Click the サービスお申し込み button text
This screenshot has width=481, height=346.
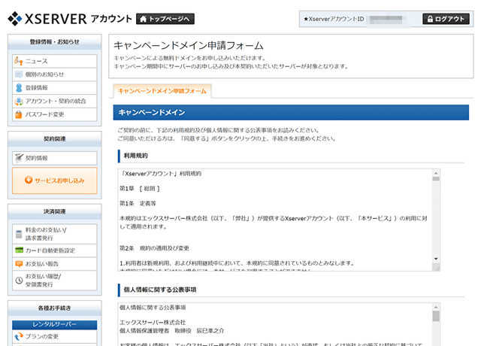click(x=59, y=181)
